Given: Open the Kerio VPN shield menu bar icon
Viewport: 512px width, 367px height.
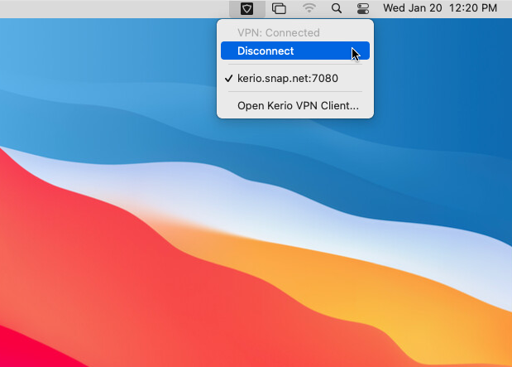Looking at the screenshot, I should [246, 8].
